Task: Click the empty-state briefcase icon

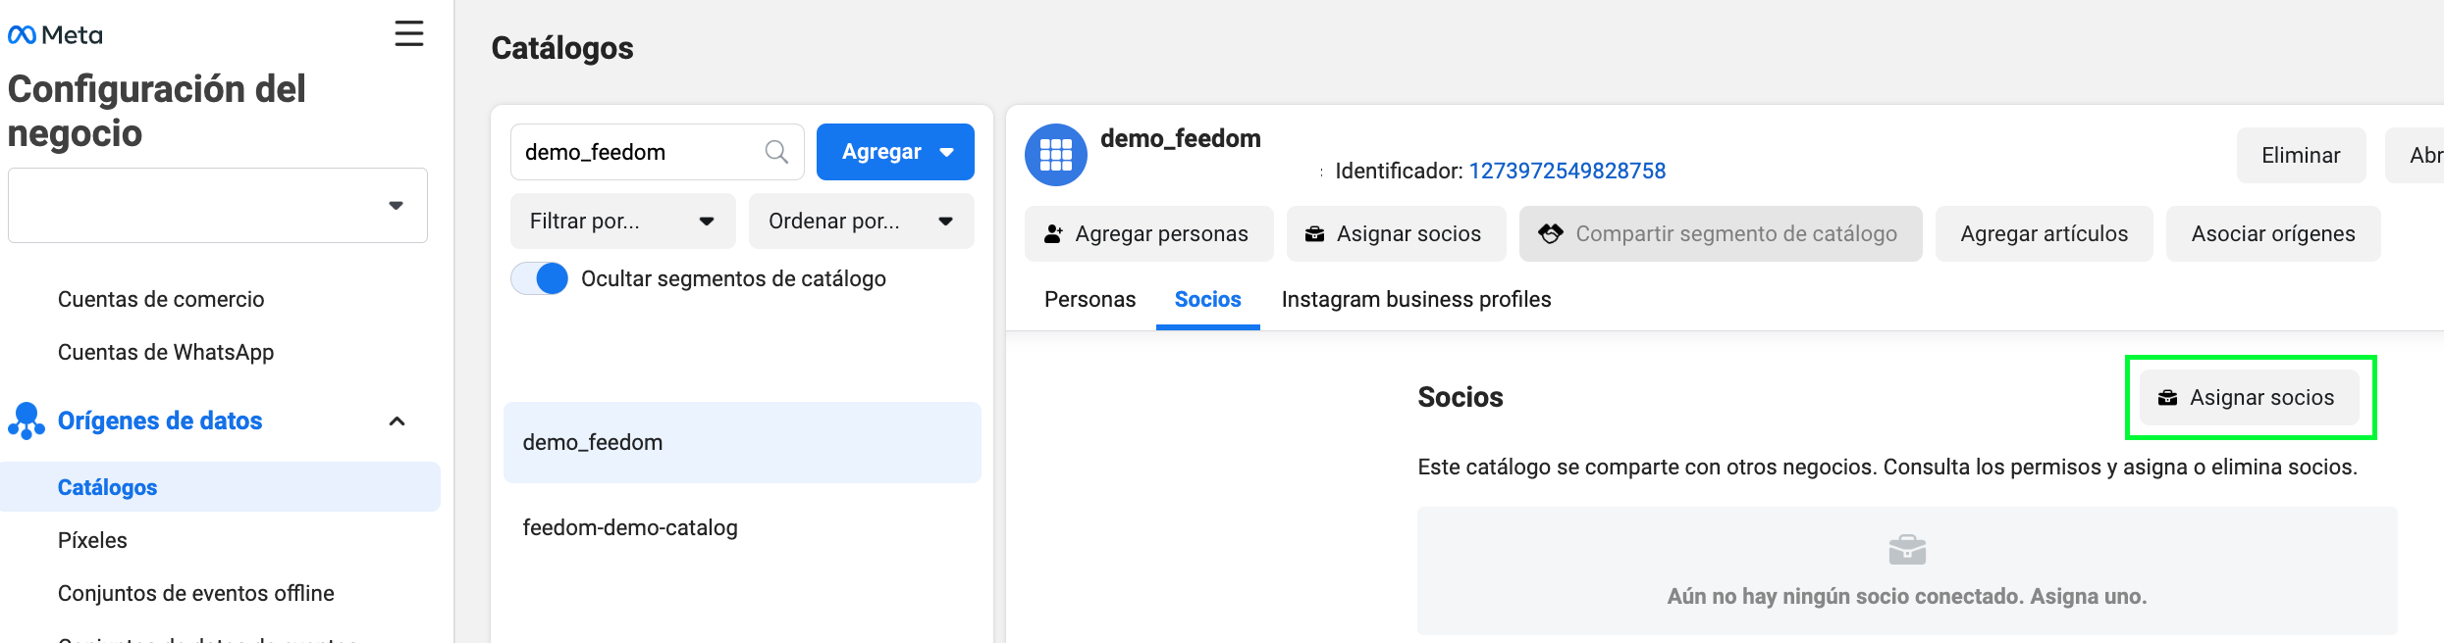Action: 1907,549
